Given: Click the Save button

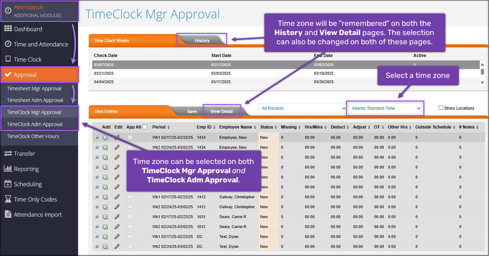Looking at the screenshot, I should (191, 111).
